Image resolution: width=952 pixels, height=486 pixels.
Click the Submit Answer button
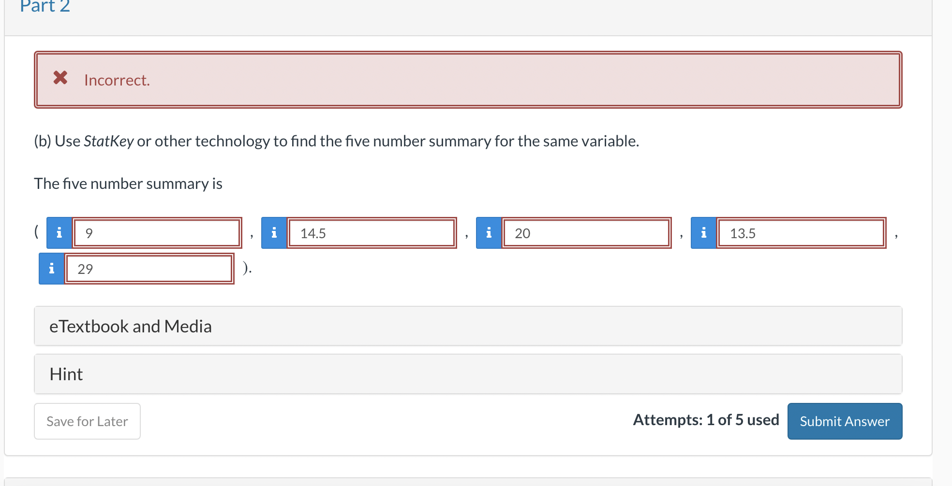pos(844,421)
